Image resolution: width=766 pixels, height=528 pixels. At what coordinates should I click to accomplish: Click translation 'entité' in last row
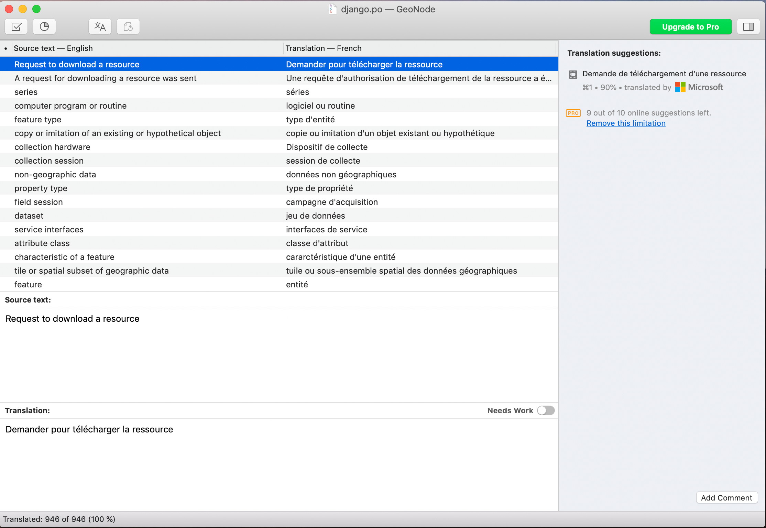pos(297,284)
